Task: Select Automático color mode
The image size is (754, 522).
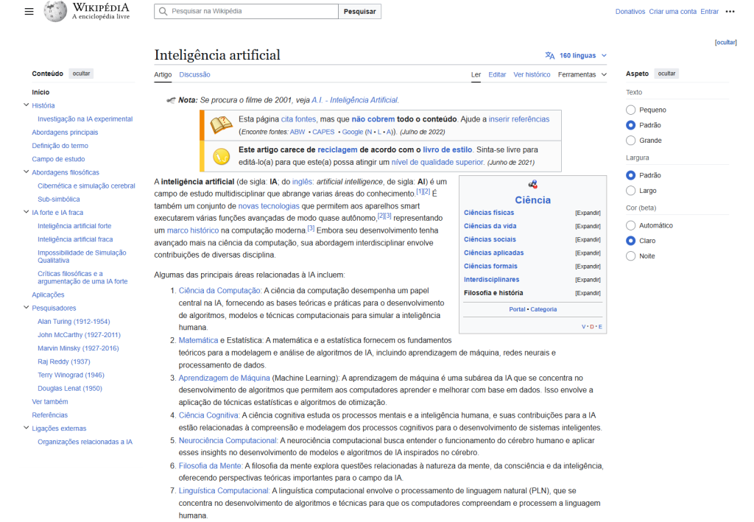Action: (x=631, y=225)
